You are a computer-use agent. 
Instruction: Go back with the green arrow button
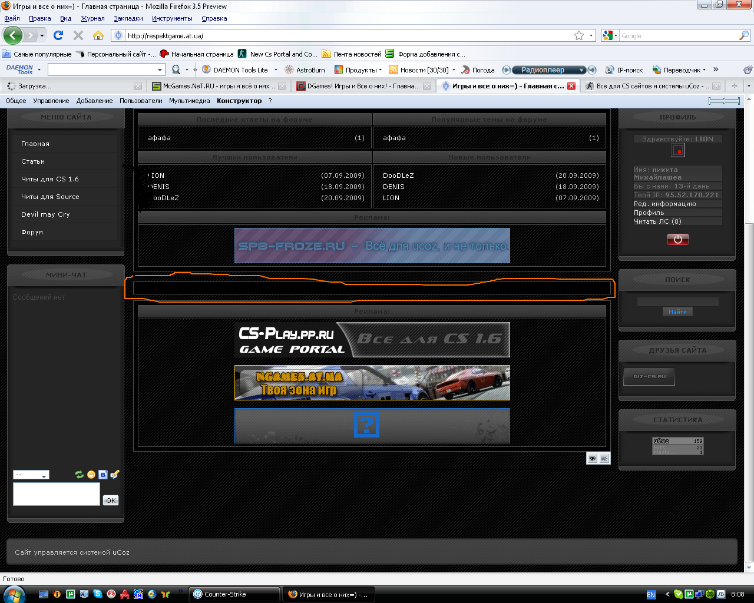point(12,35)
